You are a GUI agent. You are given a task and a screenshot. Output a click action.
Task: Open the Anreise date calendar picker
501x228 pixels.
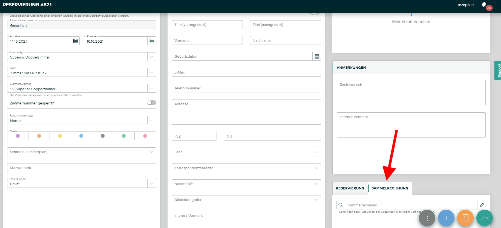click(76, 41)
